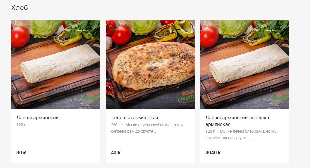Click the 30 ₽ price

pyautogui.click(x=21, y=152)
